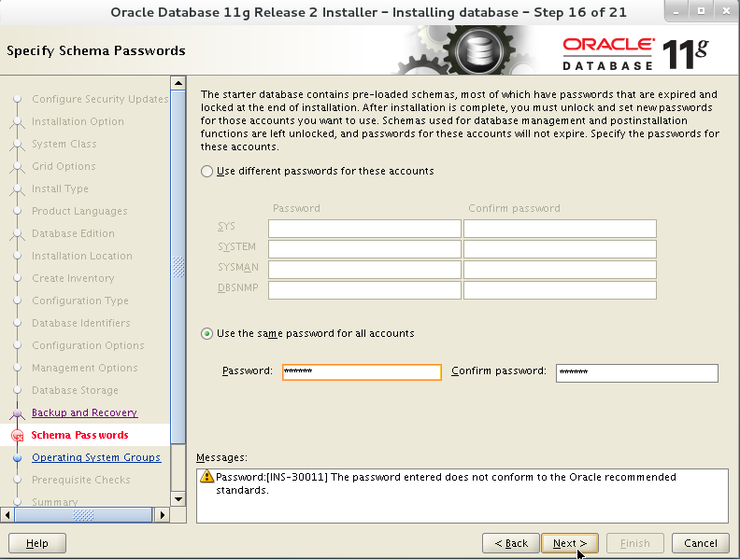Viewport: 740px width, 559px height.
Task: Click the SYS password field
Action: 364,229
